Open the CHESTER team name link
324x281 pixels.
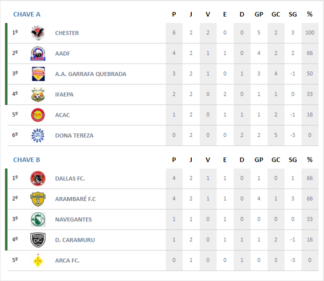pyautogui.click(x=67, y=33)
